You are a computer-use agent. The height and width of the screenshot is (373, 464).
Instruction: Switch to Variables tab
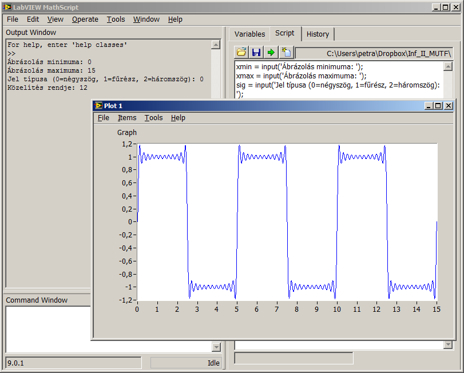tap(250, 34)
